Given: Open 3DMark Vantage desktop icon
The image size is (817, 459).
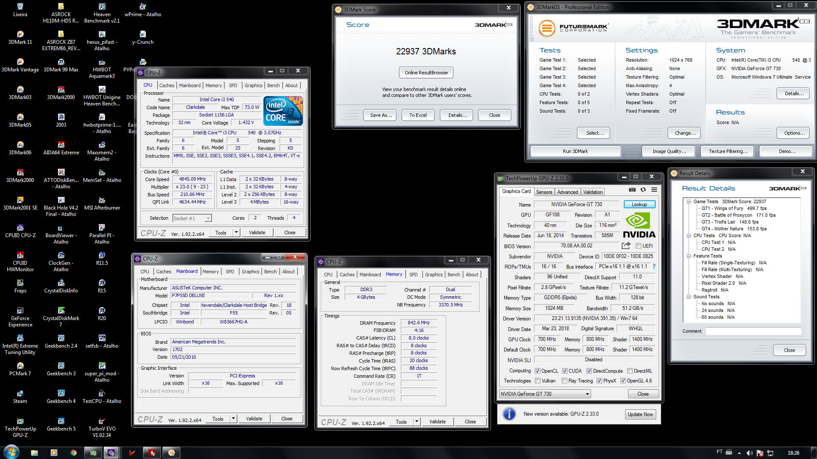Looking at the screenshot, I should [x=20, y=65].
